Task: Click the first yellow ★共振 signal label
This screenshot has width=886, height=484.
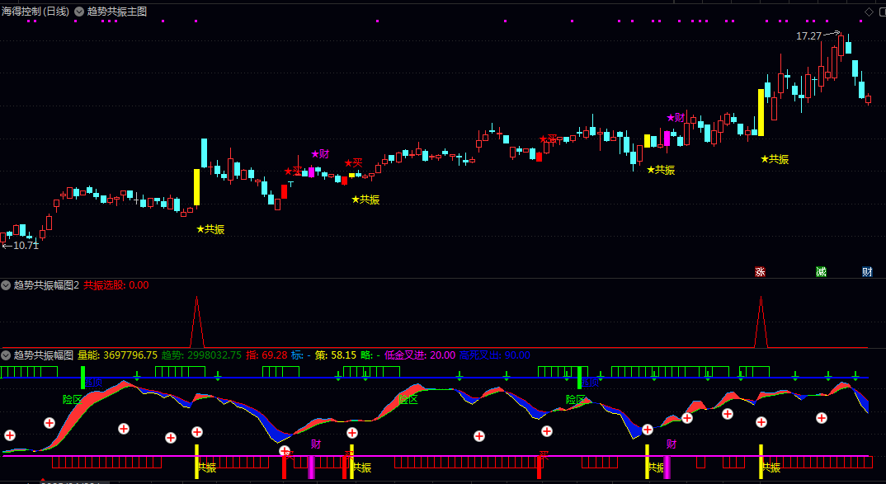Action: click(x=210, y=229)
